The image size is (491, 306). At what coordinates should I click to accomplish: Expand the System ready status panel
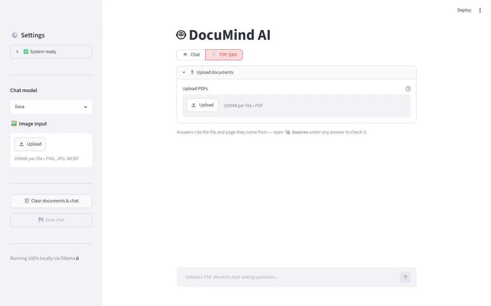(51, 52)
